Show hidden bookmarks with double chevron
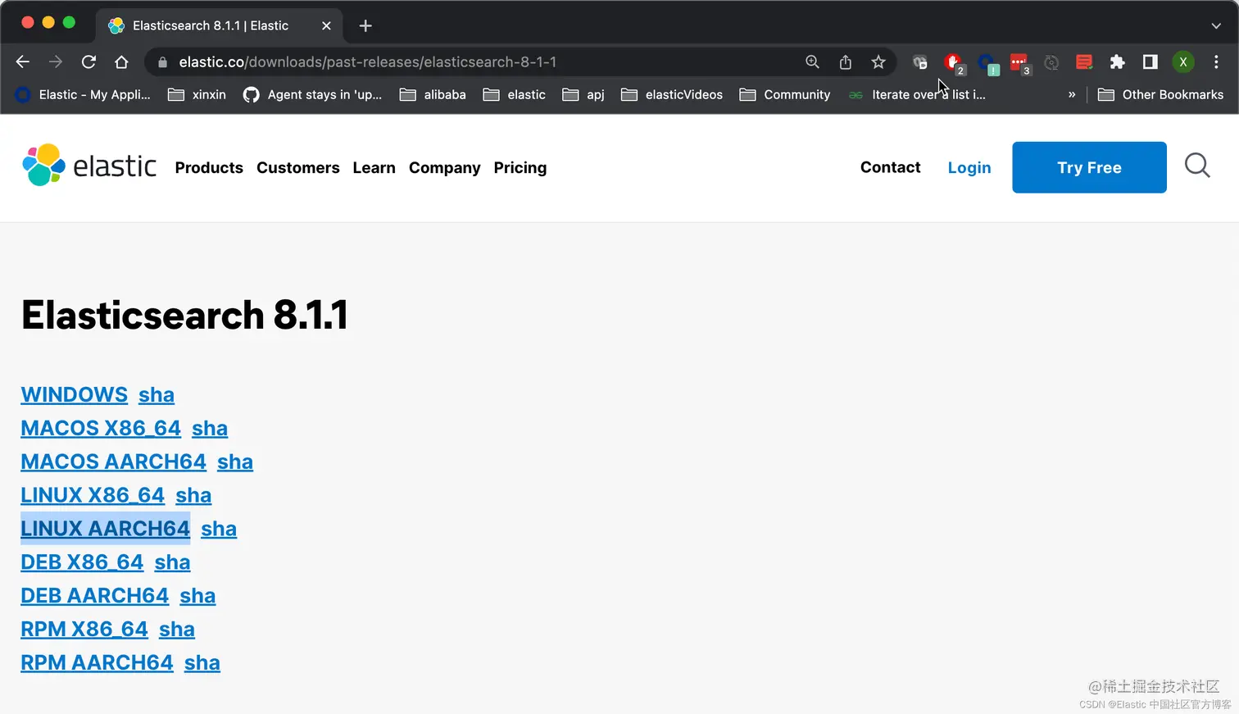 [x=1072, y=95]
